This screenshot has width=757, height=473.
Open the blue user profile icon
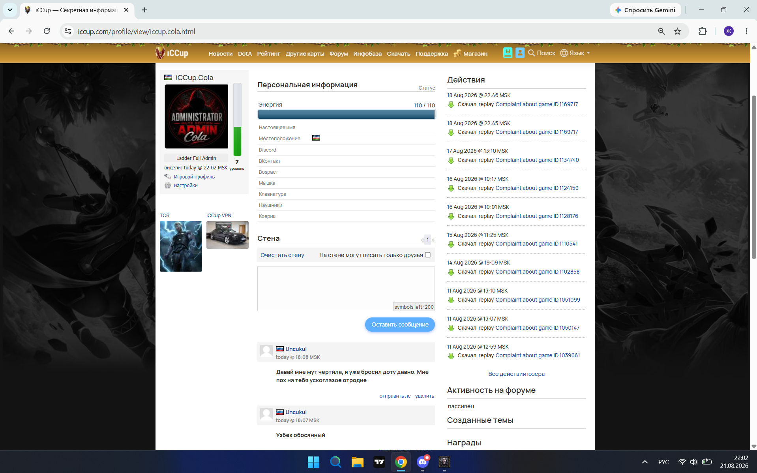pos(520,53)
